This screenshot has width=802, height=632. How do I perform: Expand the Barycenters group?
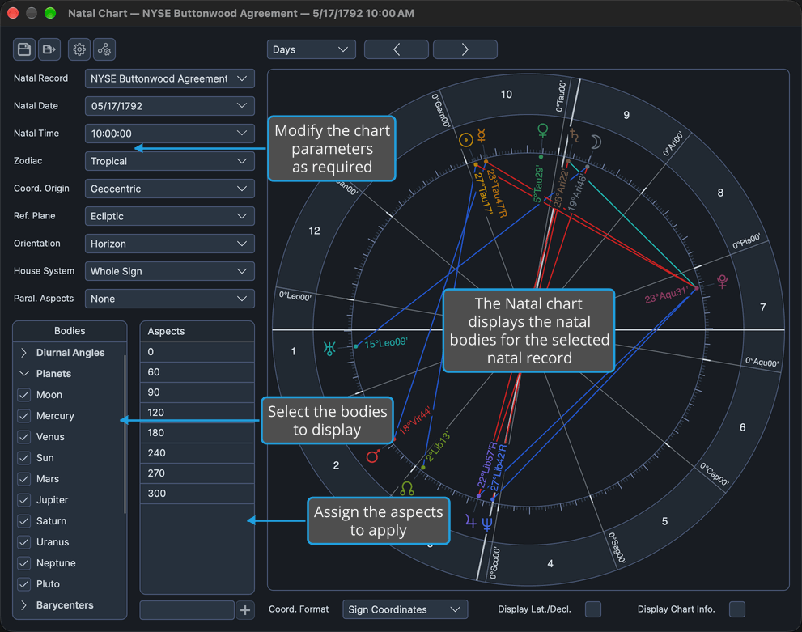tap(23, 605)
